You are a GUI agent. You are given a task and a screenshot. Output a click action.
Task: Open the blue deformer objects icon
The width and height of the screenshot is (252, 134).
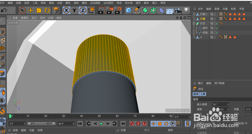point(161,10)
